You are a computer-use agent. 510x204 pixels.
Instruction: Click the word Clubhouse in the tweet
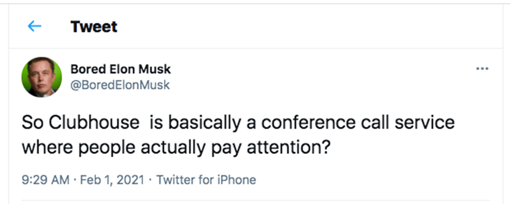pos(94,123)
